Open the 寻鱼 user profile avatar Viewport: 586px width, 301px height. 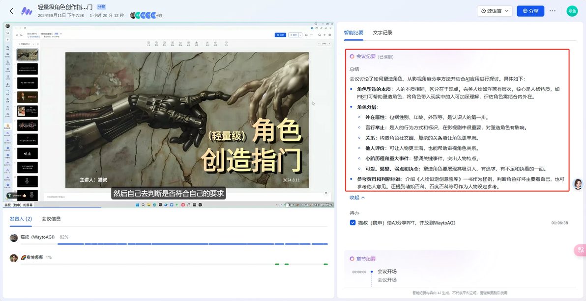[572, 11]
